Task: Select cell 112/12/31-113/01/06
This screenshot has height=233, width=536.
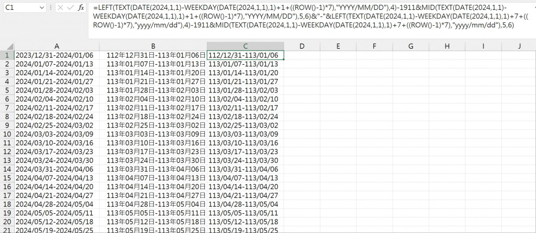Action: pos(245,55)
